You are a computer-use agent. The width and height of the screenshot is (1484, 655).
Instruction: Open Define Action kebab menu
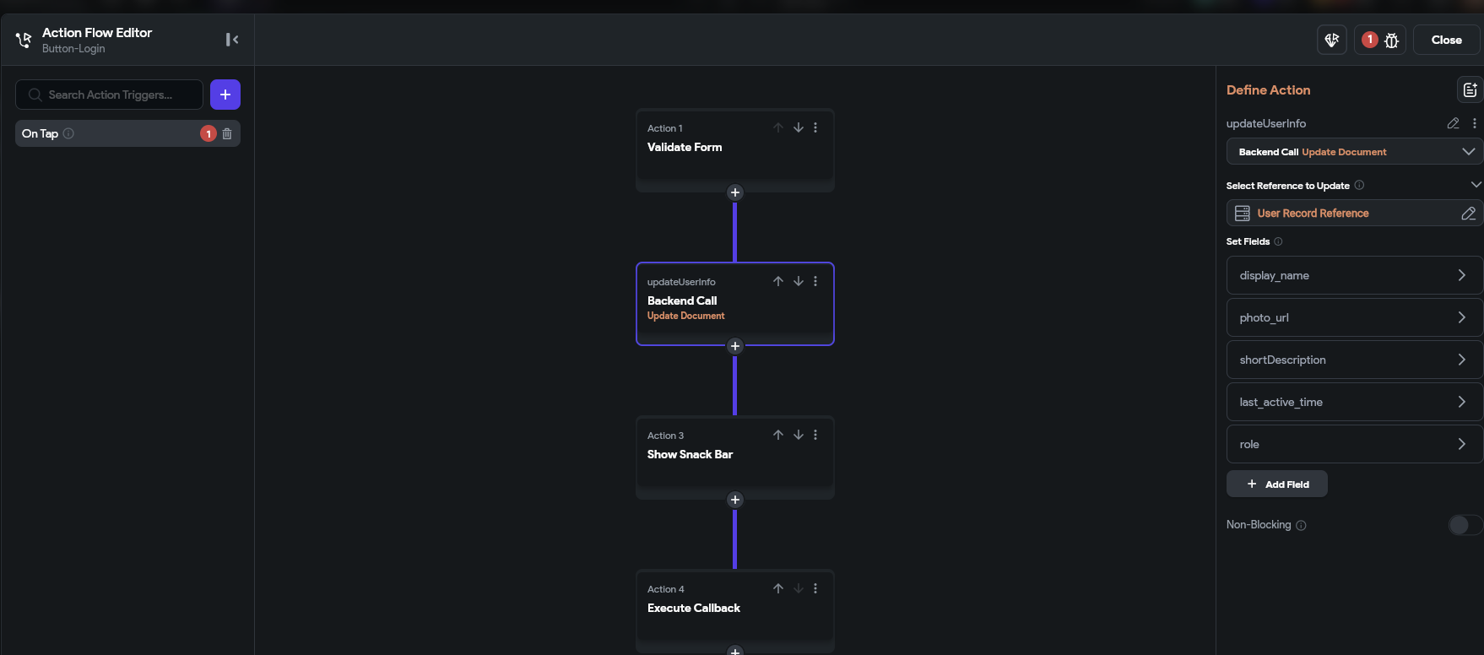(x=1474, y=123)
